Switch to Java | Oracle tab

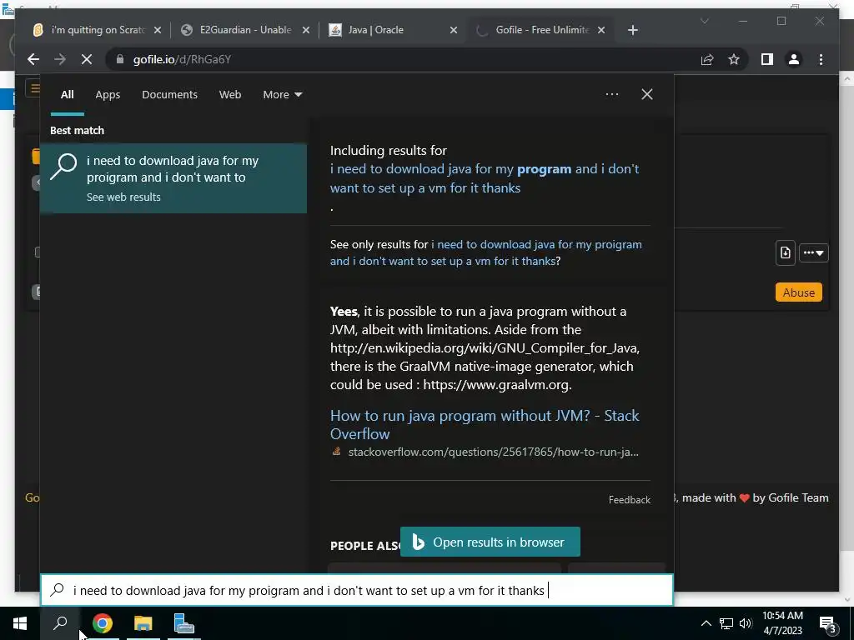tap(394, 30)
